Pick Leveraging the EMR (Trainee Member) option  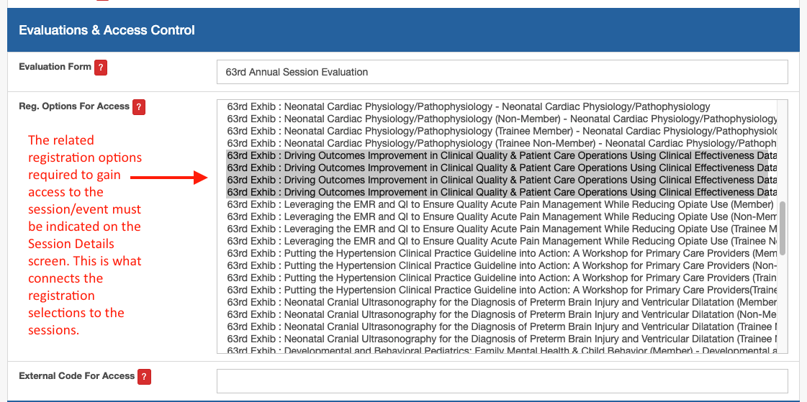coord(502,229)
